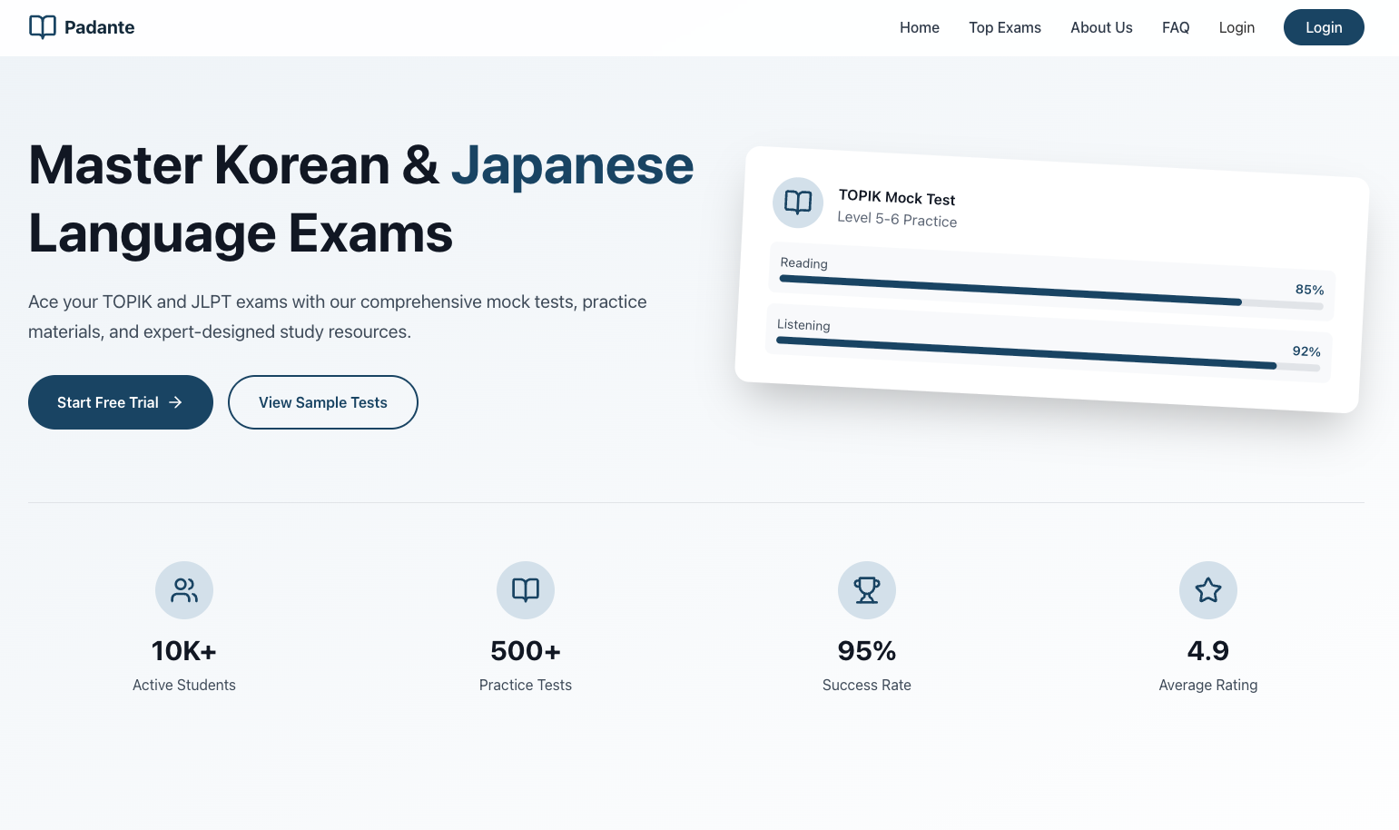Select the TOPIK Mock Test book icon

click(797, 203)
